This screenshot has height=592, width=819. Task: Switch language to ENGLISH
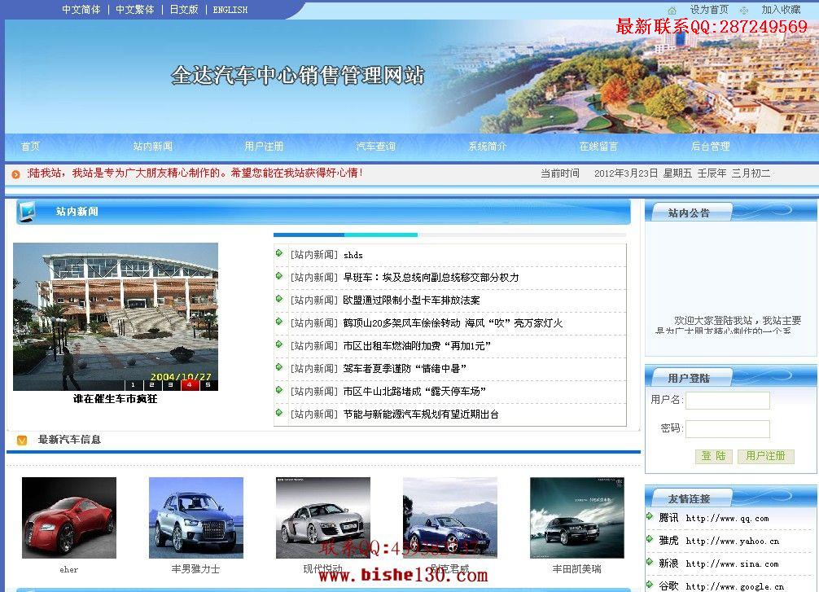pyautogui.click(x=230, y=10)
